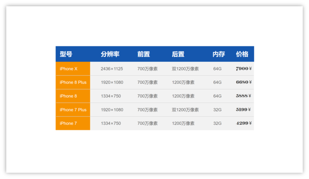
Task: Select the 前置 column header
Action: tap(143, 54)
